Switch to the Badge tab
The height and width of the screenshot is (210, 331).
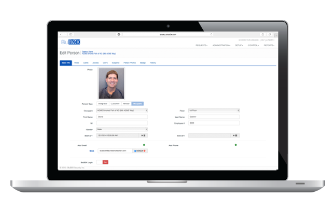(143, 63)
